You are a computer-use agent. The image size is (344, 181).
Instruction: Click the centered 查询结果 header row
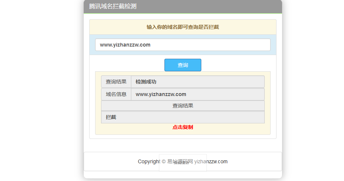(x=183, y=106)
